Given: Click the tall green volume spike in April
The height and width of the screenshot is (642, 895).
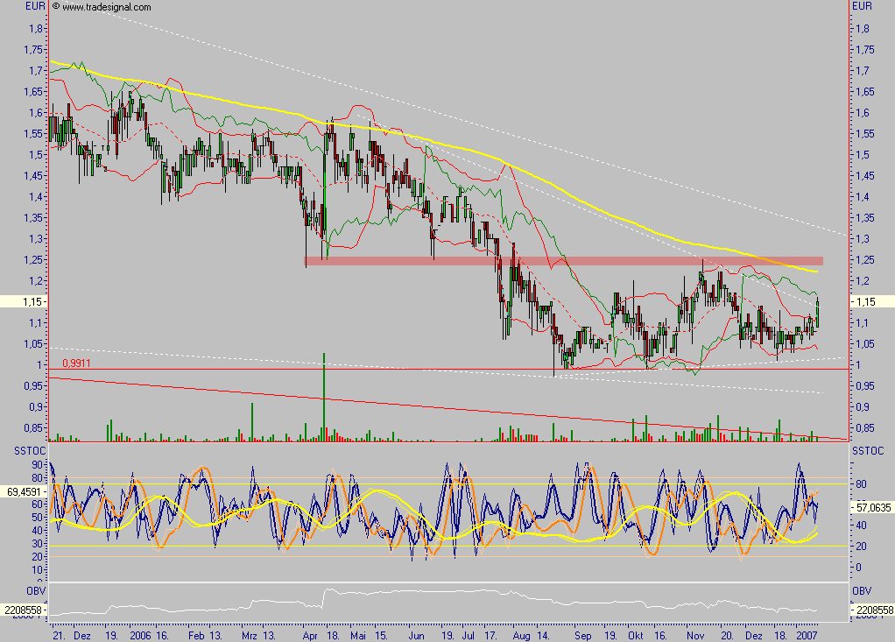Looking at the screenshot, I should pyautogui.click(x=325, y=394).
